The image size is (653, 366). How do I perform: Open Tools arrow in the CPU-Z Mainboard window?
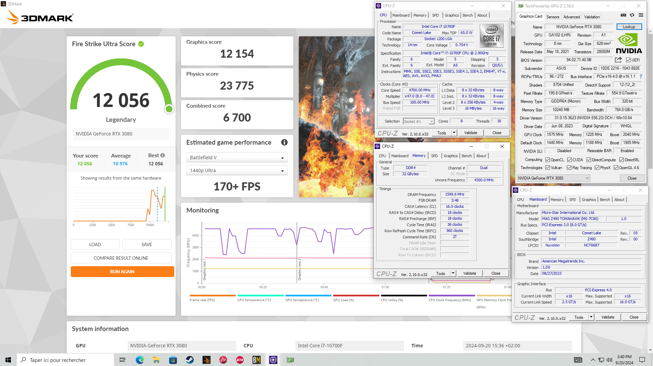point(591,317)
